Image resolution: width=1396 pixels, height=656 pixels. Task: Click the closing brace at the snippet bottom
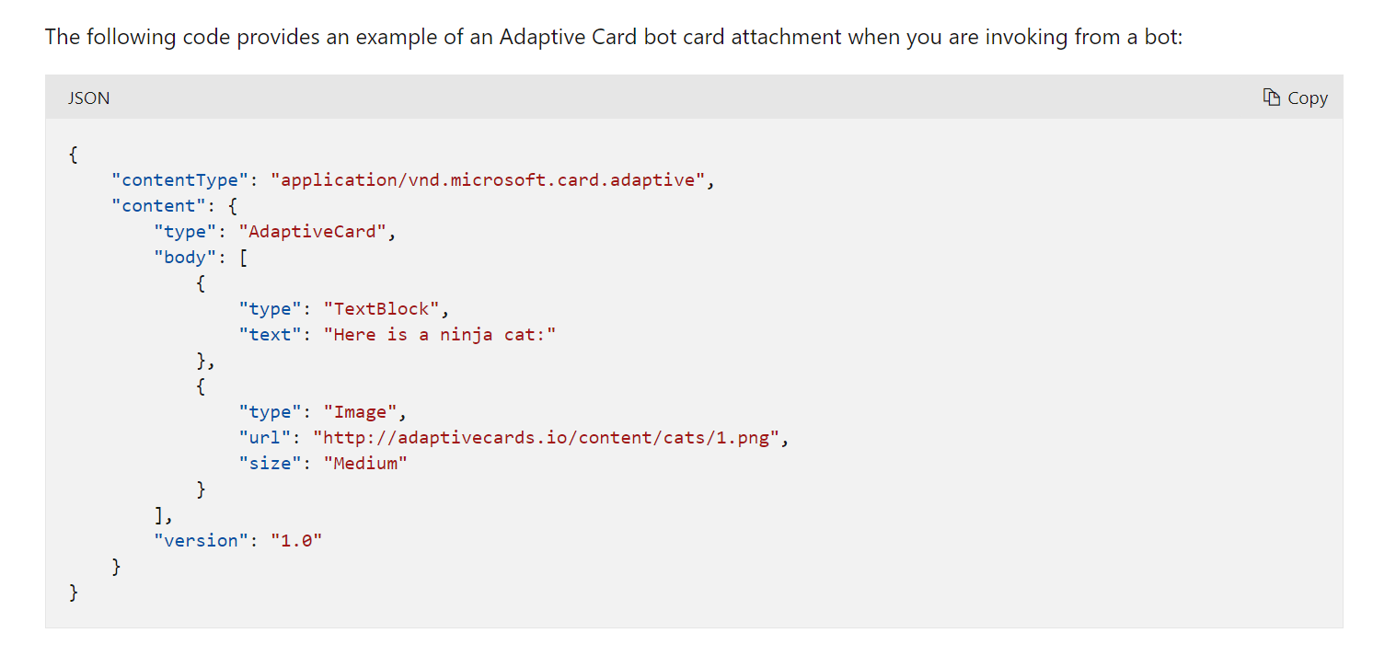click(73, 592)
